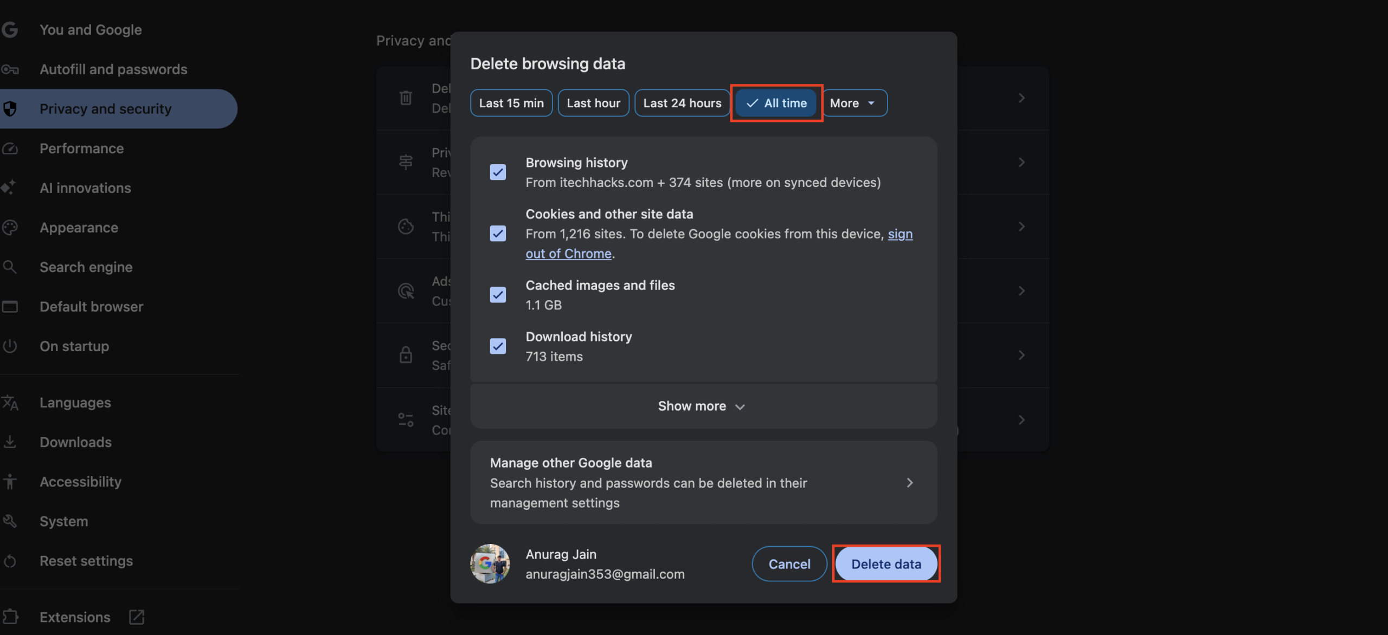Viewport: 1388px width, 635px height.
Task: Open Manage other Google data chevron
Action: (910, 482)
